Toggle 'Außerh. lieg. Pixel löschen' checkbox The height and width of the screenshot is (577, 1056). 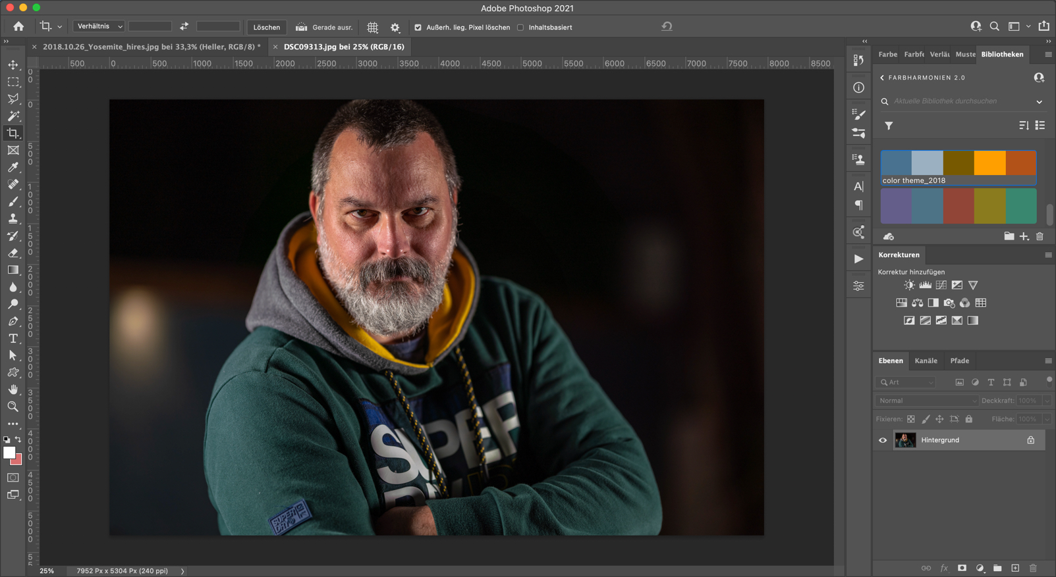coord(418,28)
